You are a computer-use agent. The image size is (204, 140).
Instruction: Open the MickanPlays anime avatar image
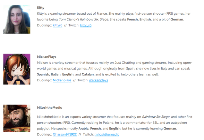coord(17,69)
